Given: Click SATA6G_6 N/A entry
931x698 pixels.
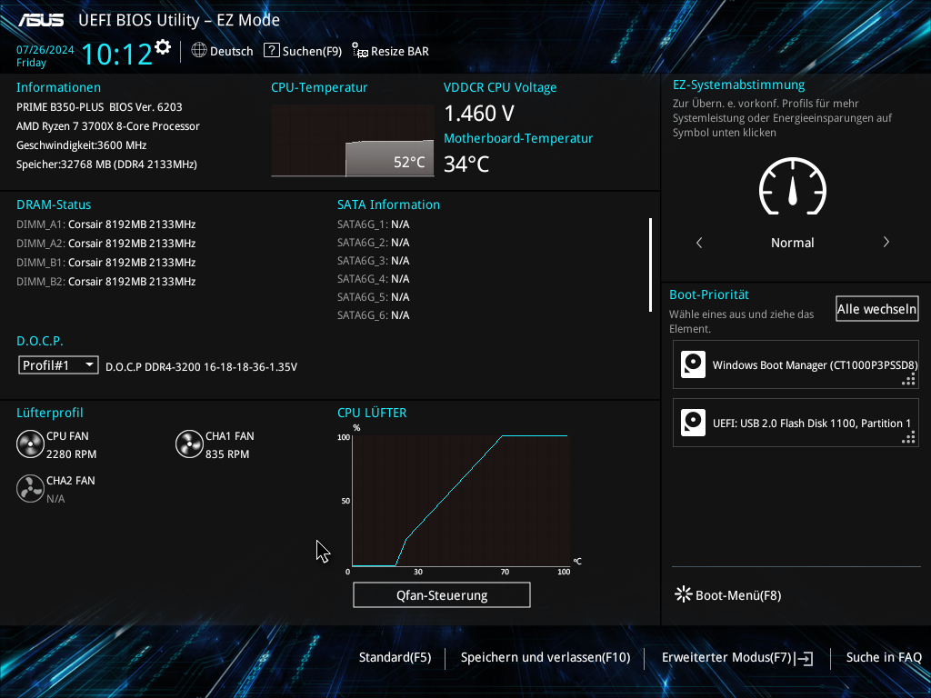Looking at the screenshot, I should coord(374,315).
